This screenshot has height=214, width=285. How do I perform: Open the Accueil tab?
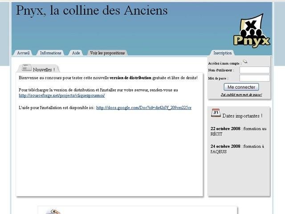point(23,53)
